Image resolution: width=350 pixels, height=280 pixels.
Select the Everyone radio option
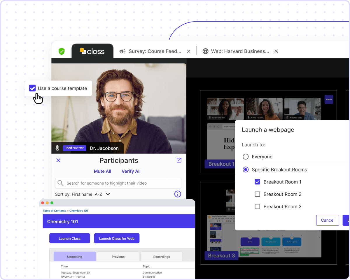coord(246,157)
